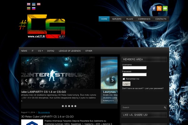The height and width of the screenshot is (125, 188).
Task: Click the date August 11, 2014
Action: pyautogui.click(x=28, y=112)
